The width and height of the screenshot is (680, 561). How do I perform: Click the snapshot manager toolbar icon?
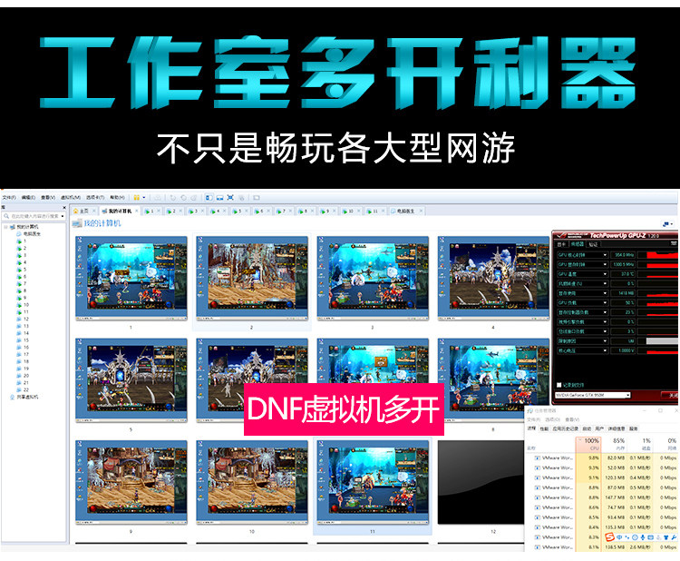click(193, 198)
